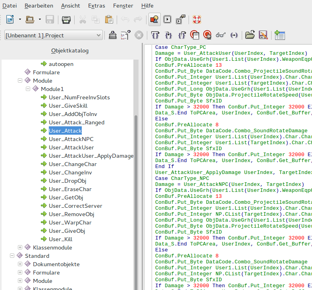This screenshot has width=312, height=290.
Task: Toggle the shapes object catalog button
Action: (x=154, y=19)
